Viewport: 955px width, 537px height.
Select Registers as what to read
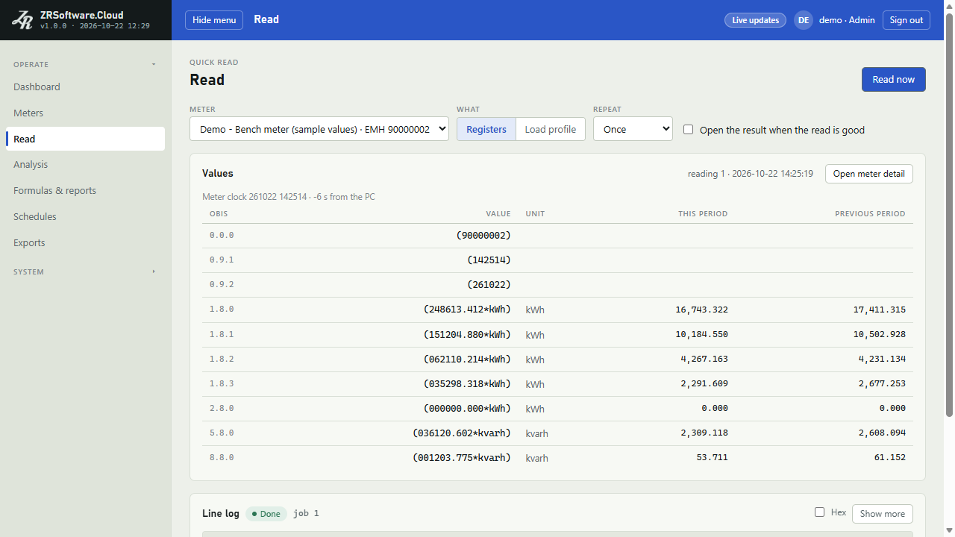486,129
